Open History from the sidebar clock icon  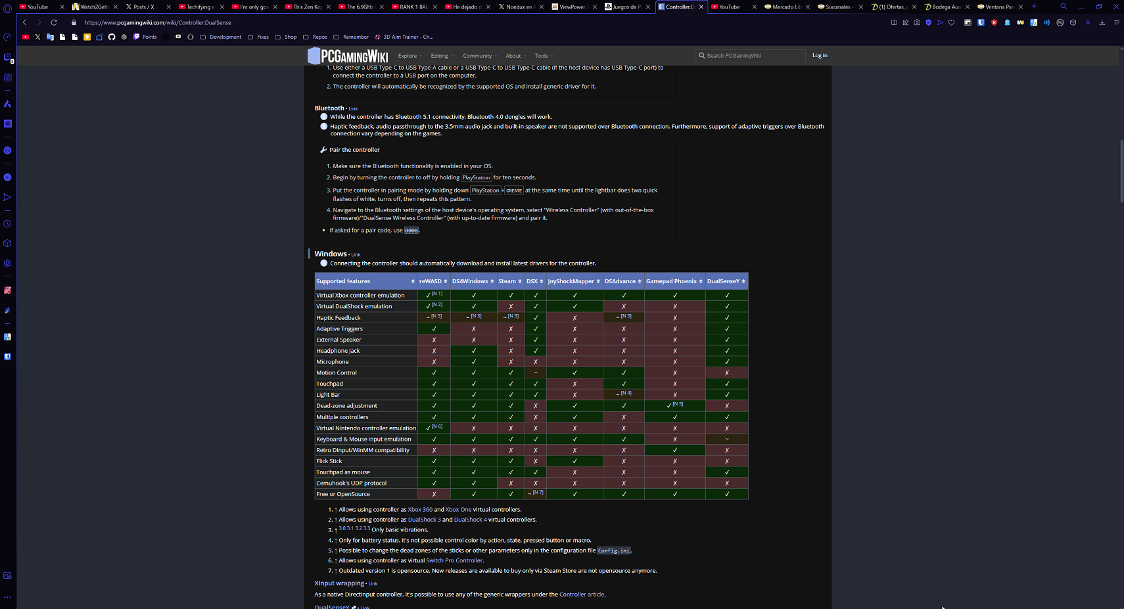pyautogui.click(x=8, y=224)
